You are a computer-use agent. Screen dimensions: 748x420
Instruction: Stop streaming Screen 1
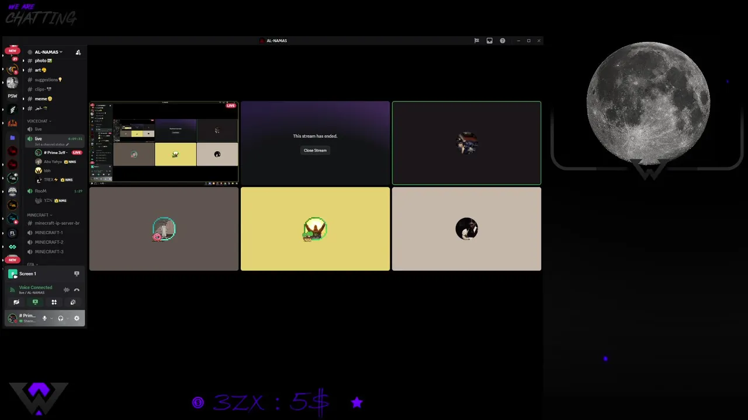(77, 274)
